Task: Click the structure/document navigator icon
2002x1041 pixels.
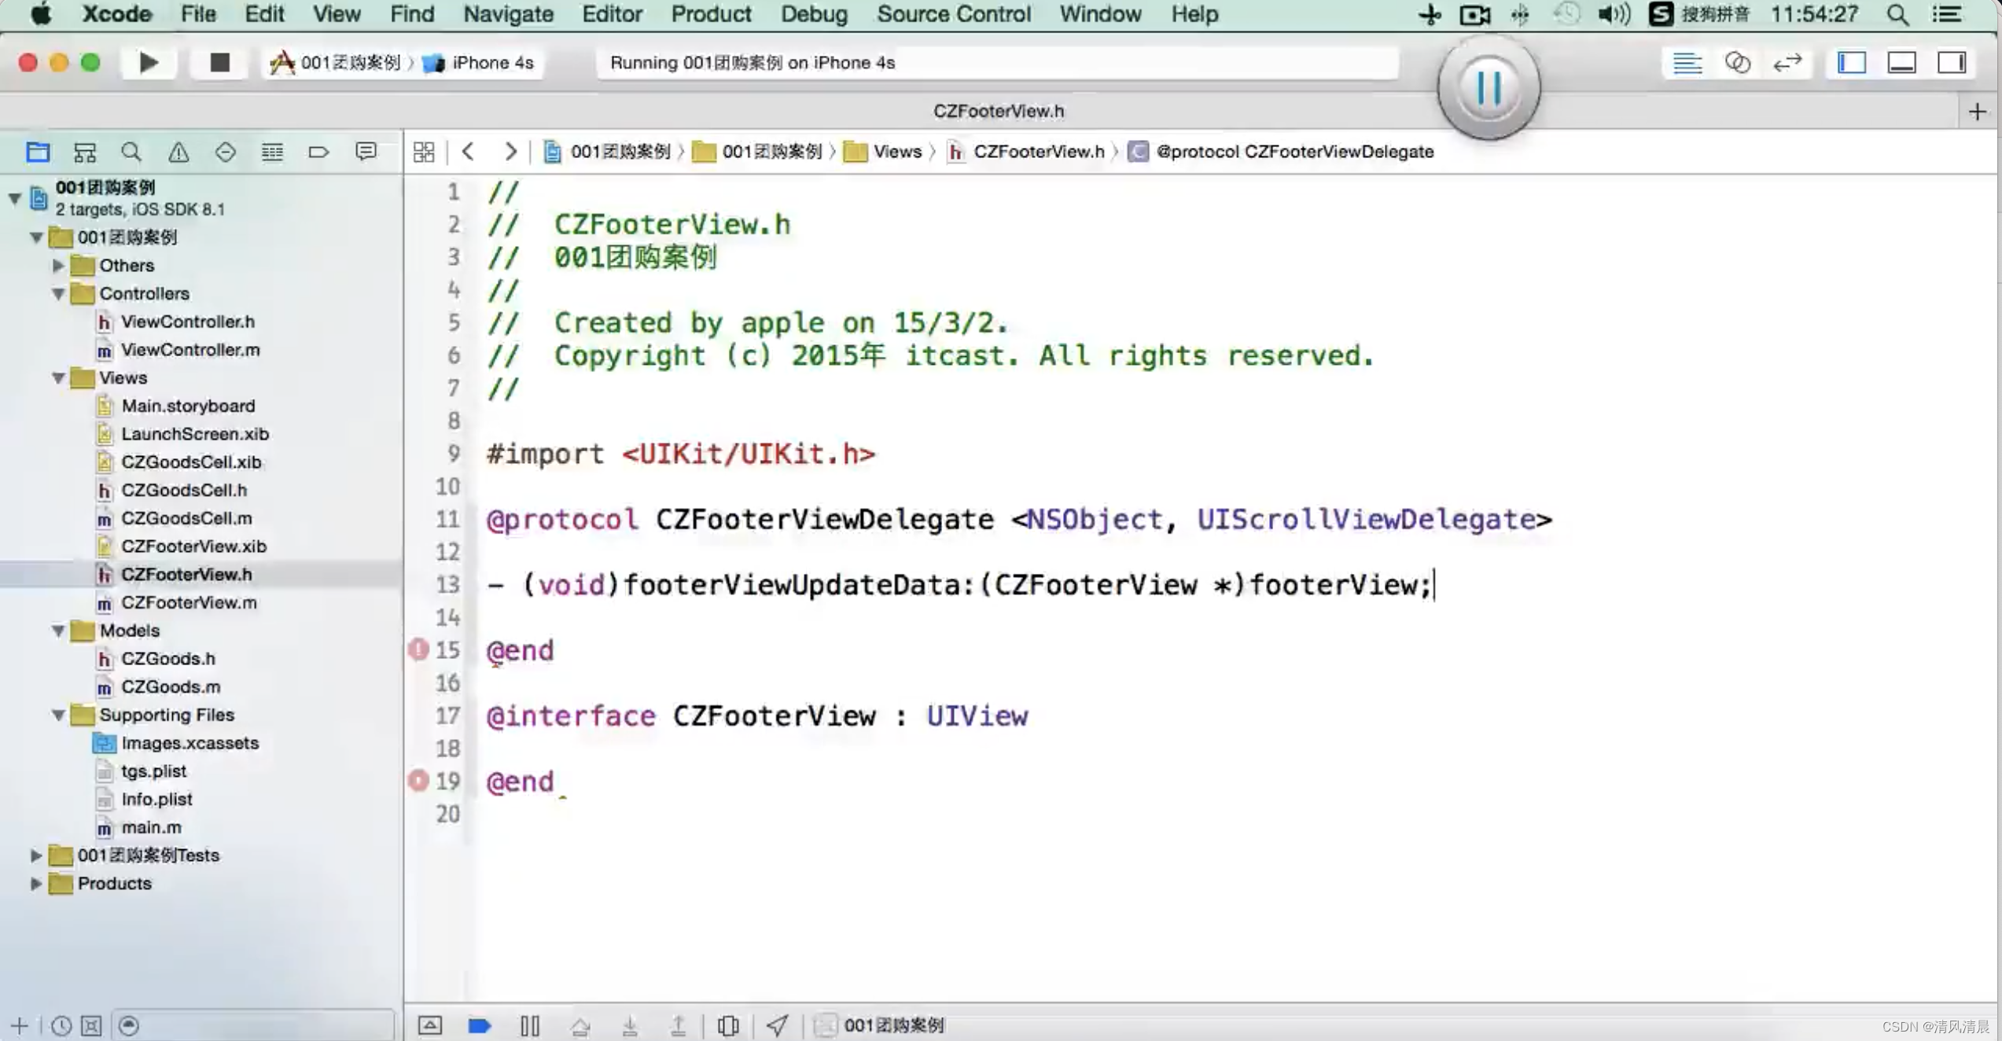Action: [83, 151]
